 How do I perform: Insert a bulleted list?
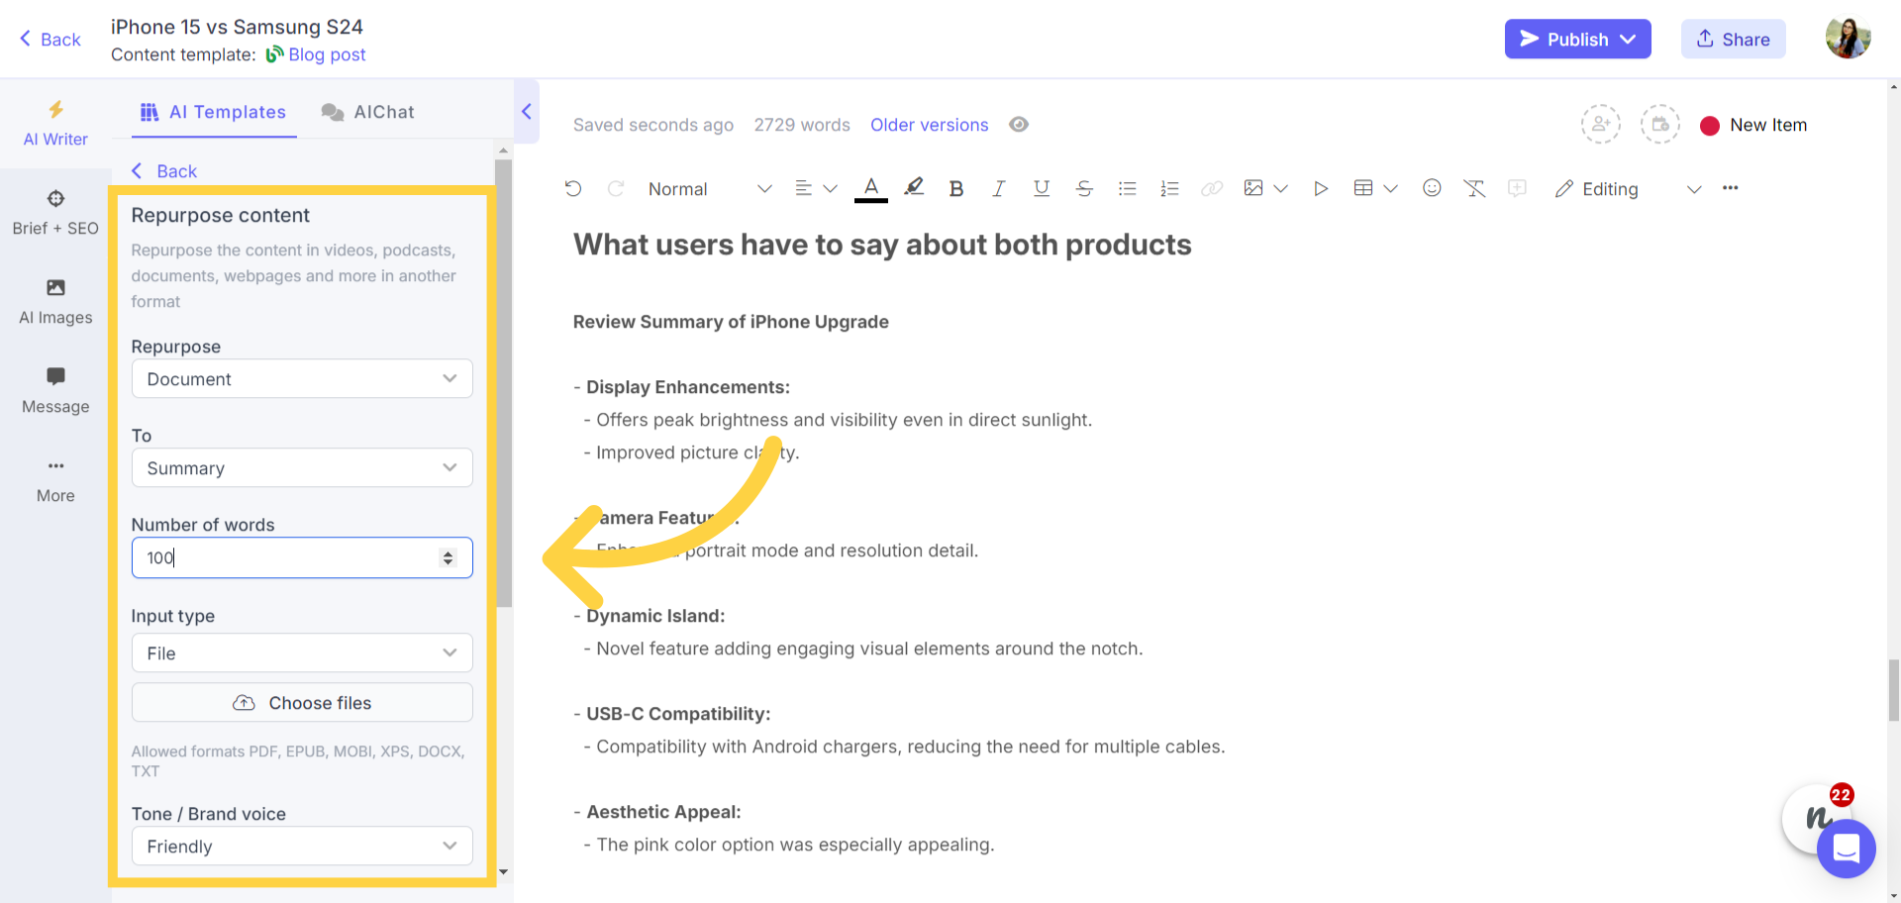[x=1127, y=188]
